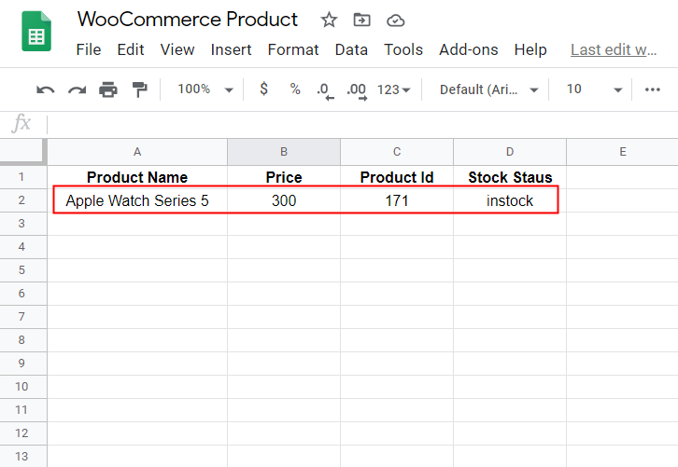Select the Apple Watch Series 5 cell
This screenshot has width=678, height=467.
137,200
